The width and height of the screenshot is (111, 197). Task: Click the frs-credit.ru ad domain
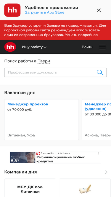48,153
